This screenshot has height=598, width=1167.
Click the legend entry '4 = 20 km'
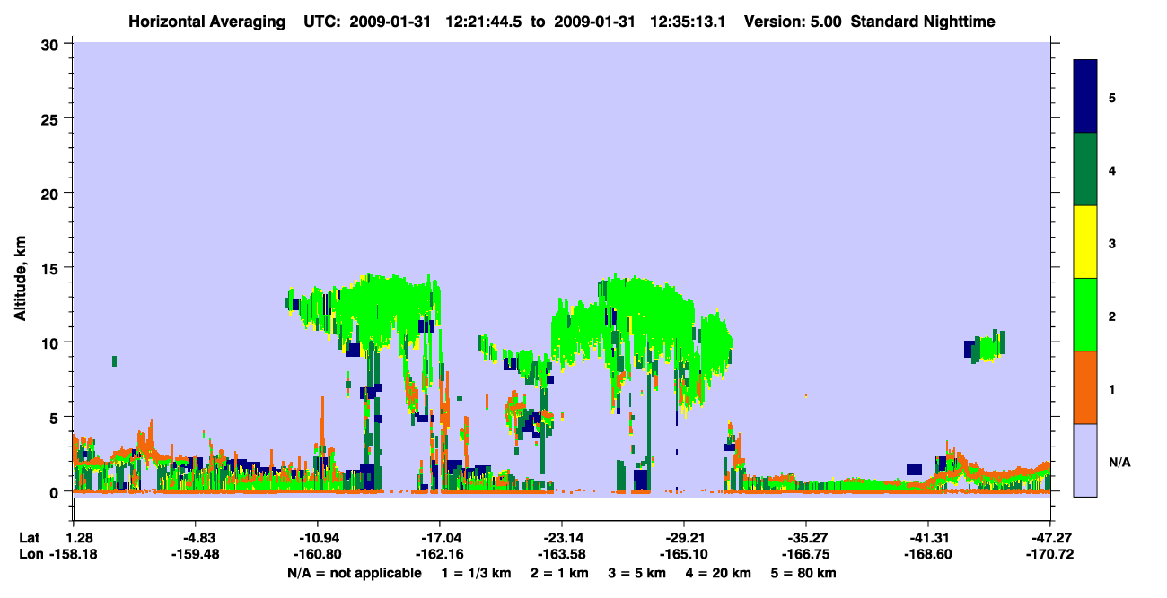[718, 573]
